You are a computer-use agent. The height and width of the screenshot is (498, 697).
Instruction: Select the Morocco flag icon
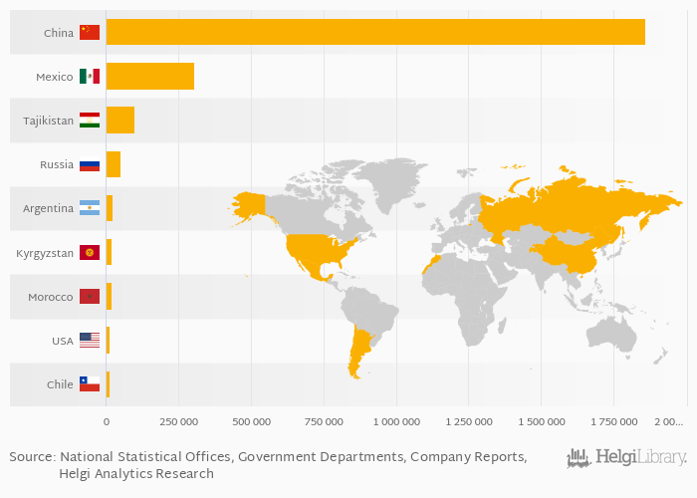coord(90,297)
